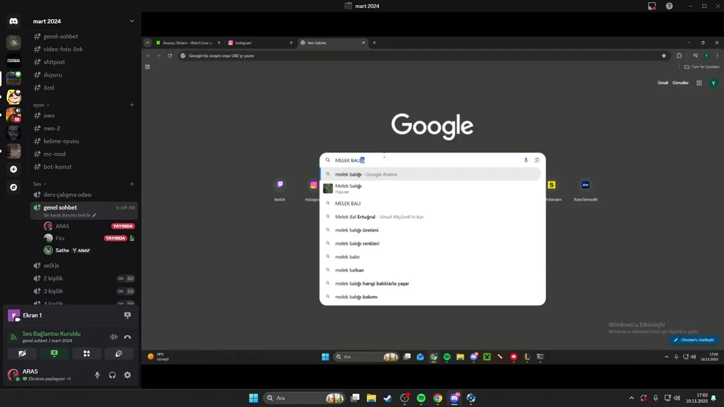
Task: Join 2 kişilik voice channel
Action: [84, 278]
